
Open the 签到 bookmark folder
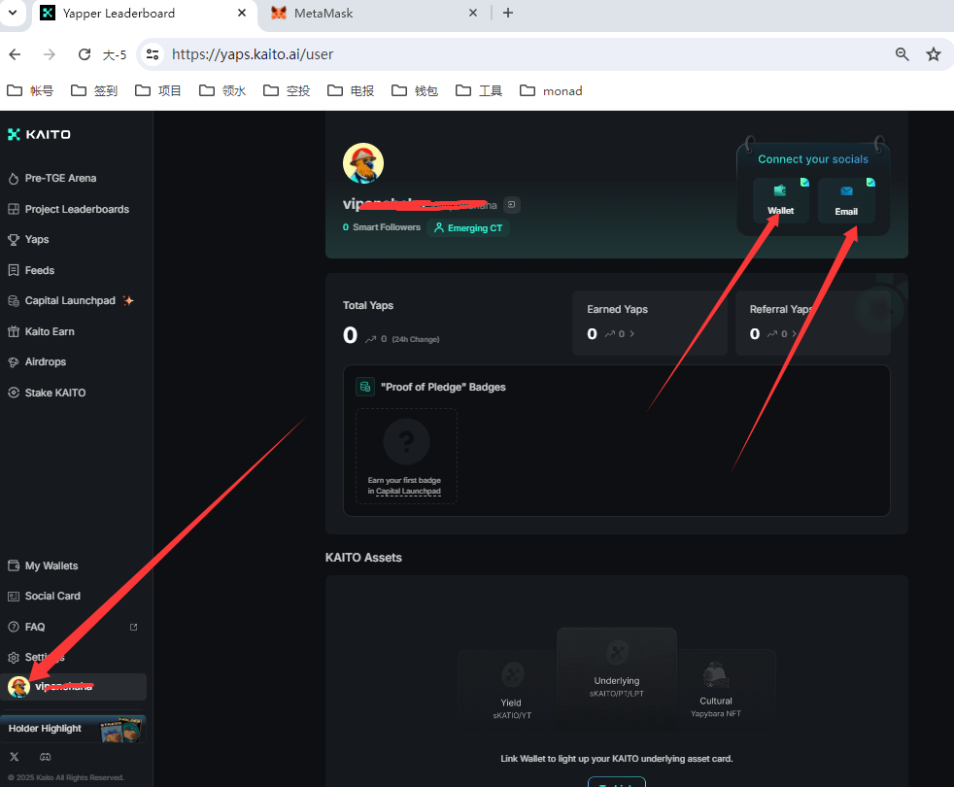[94, 90]
